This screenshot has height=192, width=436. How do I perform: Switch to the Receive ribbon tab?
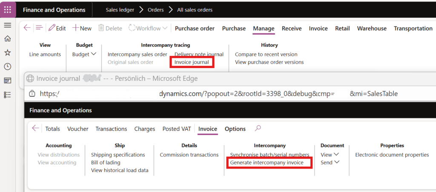(291, 29)
